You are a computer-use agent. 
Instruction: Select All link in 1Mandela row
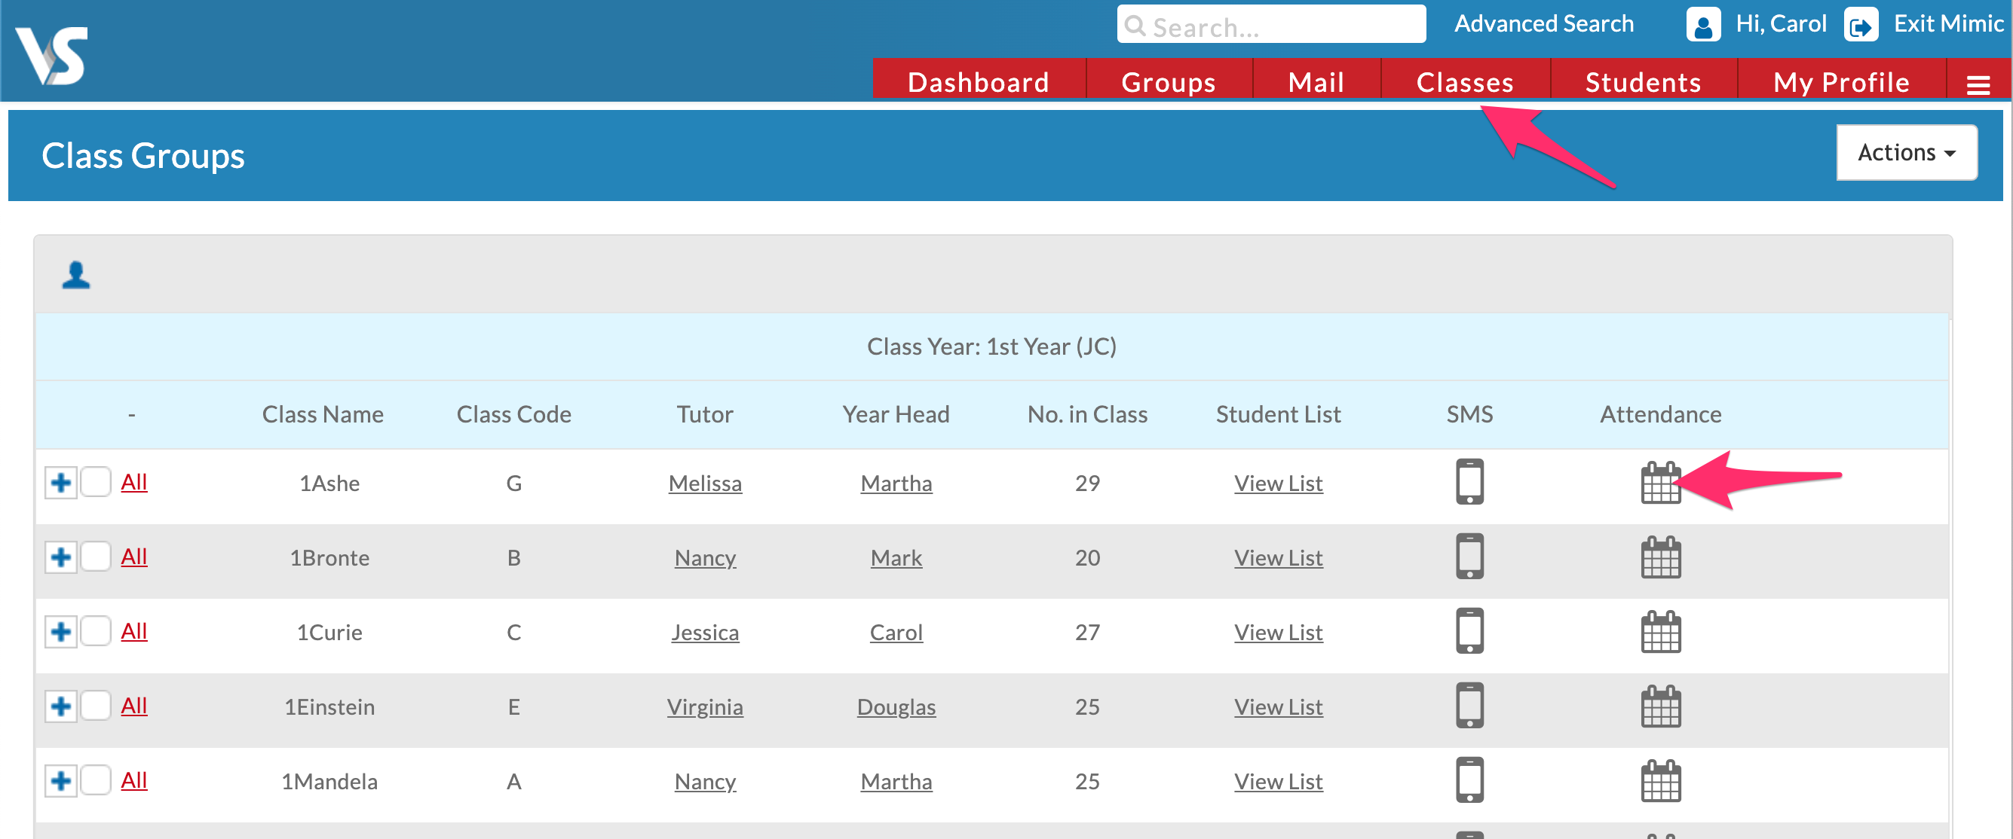tap(133, 780)
